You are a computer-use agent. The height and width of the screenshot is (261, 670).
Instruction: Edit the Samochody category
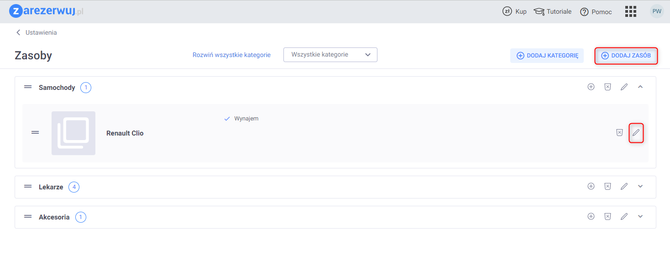624,87
